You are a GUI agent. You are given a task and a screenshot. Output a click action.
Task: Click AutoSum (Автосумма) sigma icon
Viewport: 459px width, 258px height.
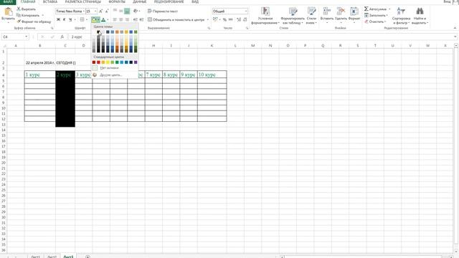pos(366,9)
